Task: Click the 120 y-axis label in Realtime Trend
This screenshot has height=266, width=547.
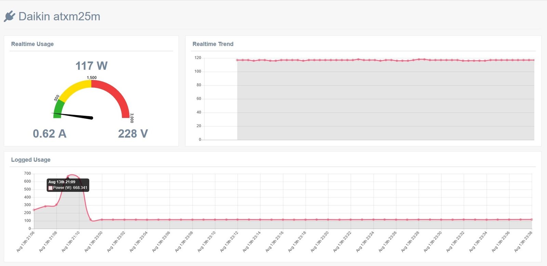Action: (x=198, y=58)
